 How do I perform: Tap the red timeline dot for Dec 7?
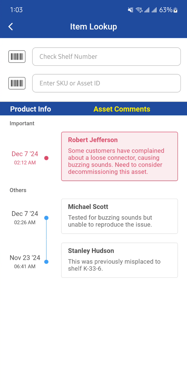click(x=46, y=158)
